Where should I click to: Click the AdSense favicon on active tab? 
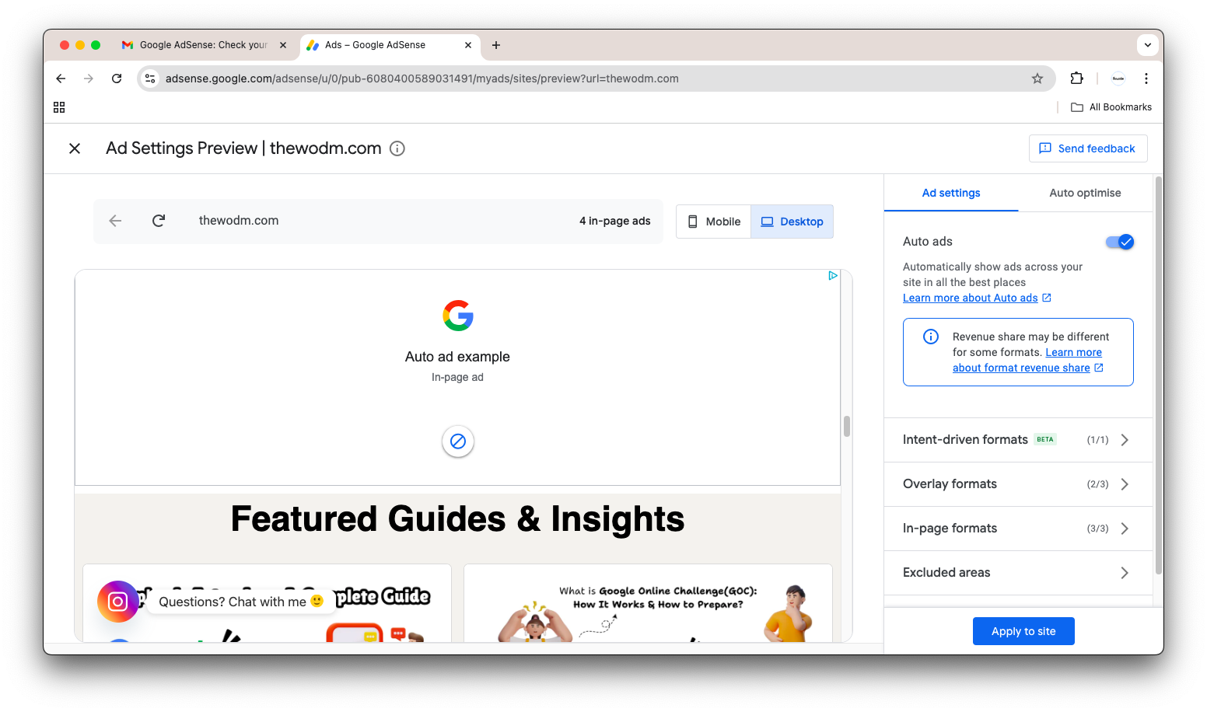pyautogui.click(x=313, y=45)
